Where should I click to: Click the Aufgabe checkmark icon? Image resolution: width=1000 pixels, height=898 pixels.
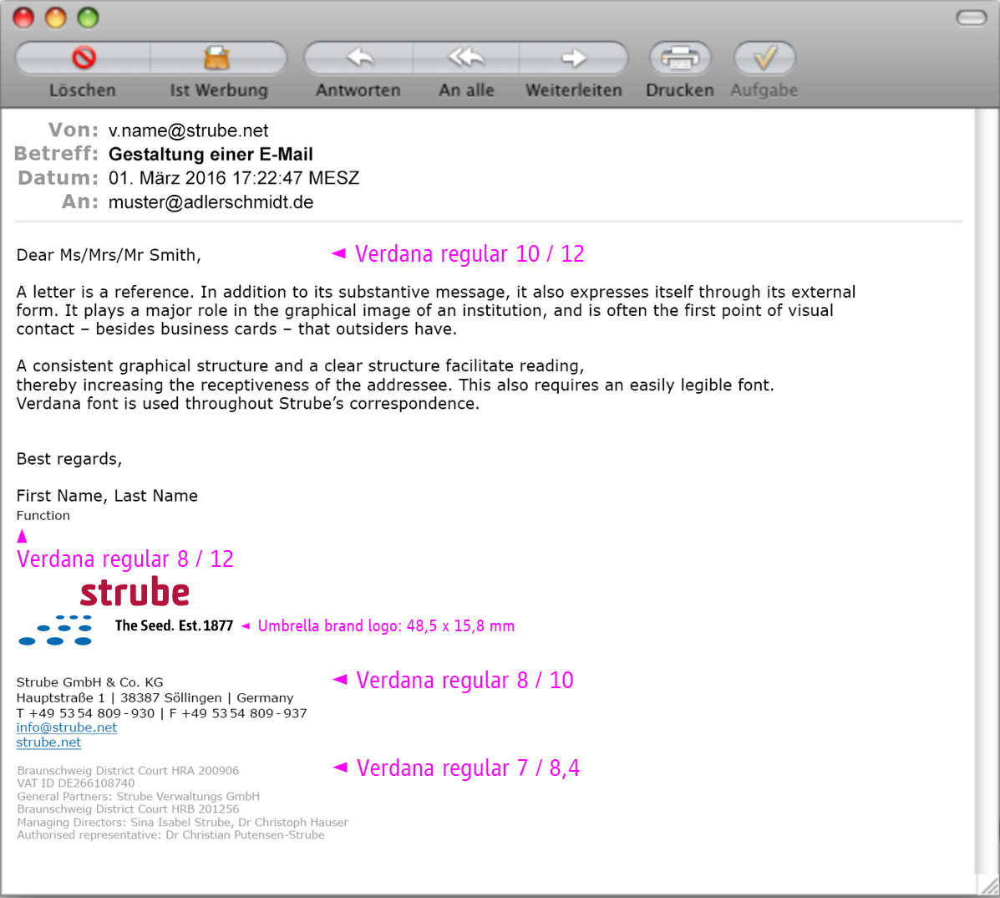(764, 59)
